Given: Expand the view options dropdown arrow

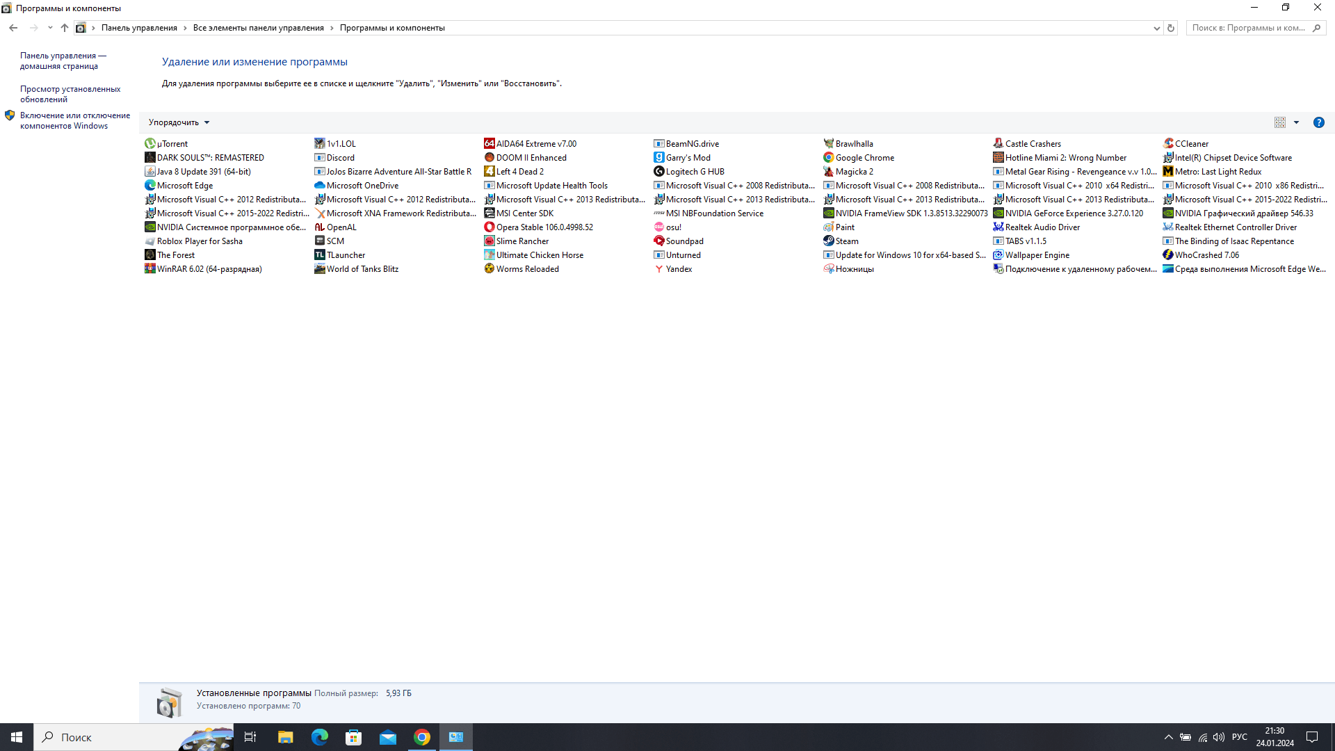Looking at the screenshot, I should pos(1296,122).
